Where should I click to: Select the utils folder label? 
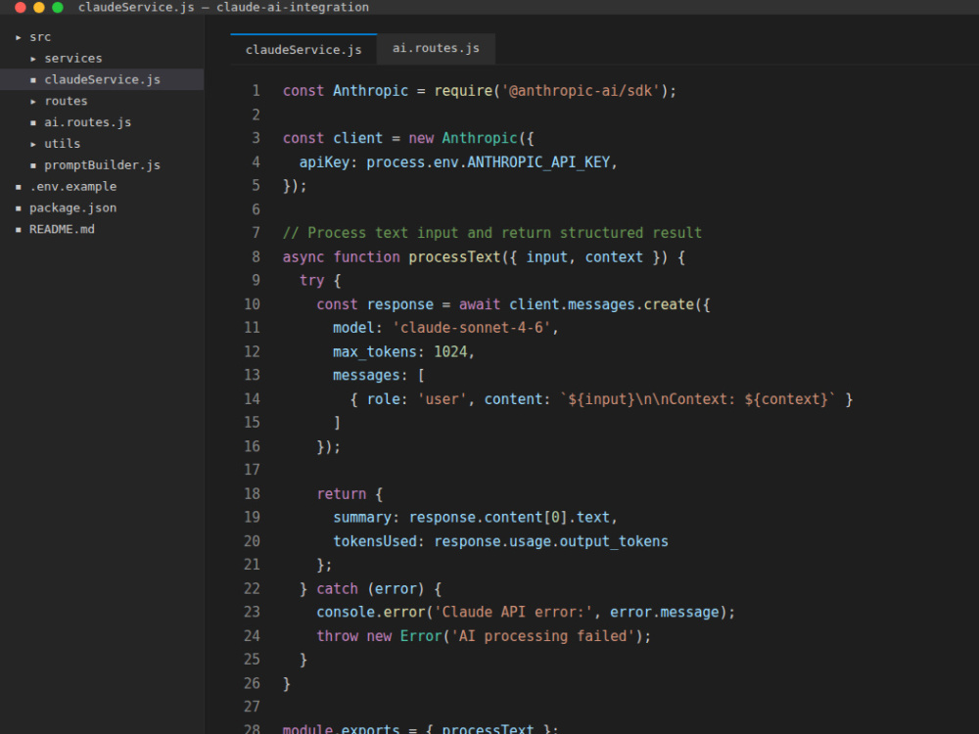pos(62,144)
